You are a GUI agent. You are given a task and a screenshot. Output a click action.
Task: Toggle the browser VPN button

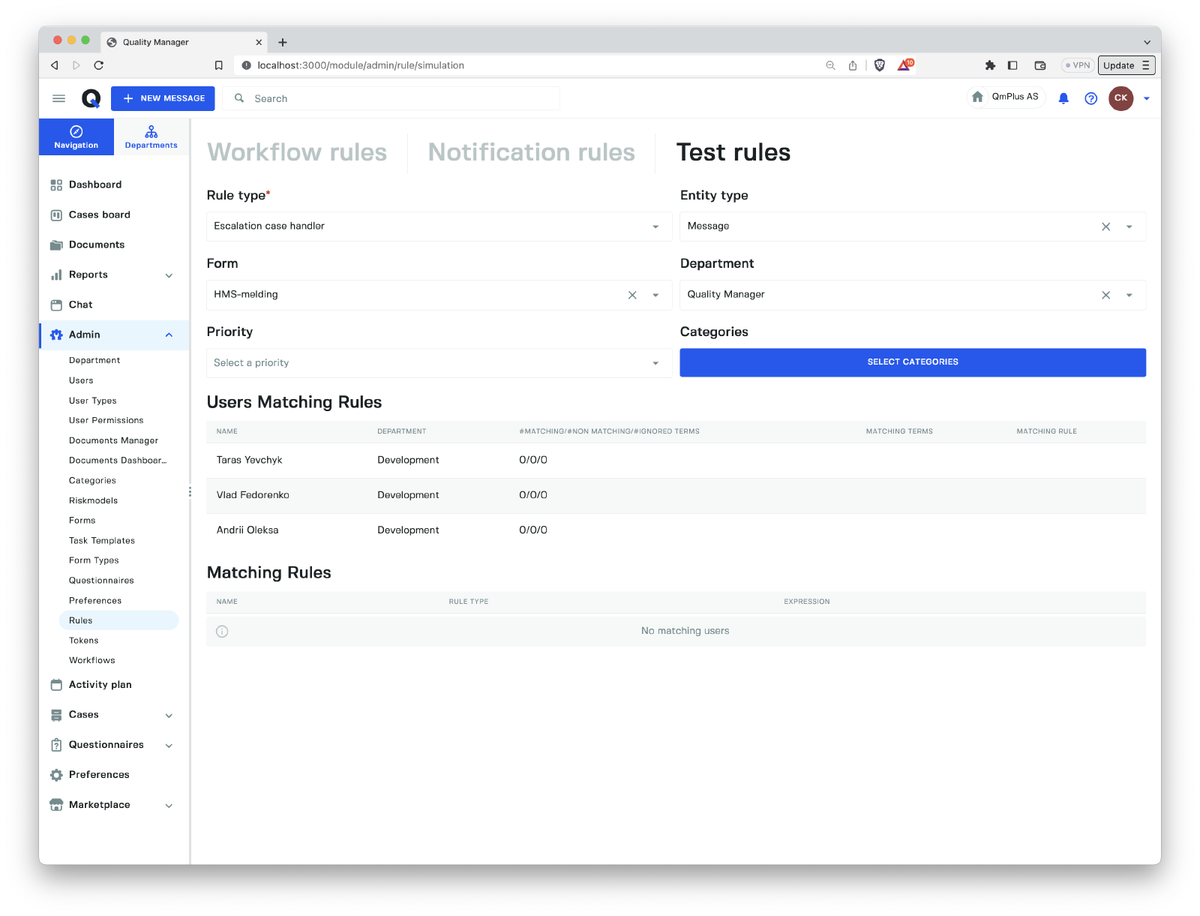click(1078, 65)
